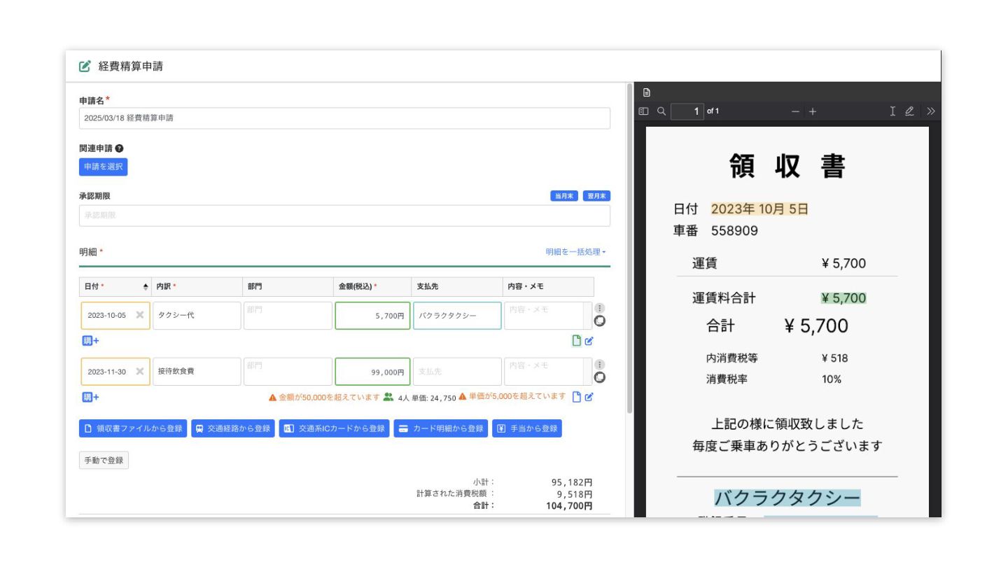Click the バクラクタクシー payee field

457,316
